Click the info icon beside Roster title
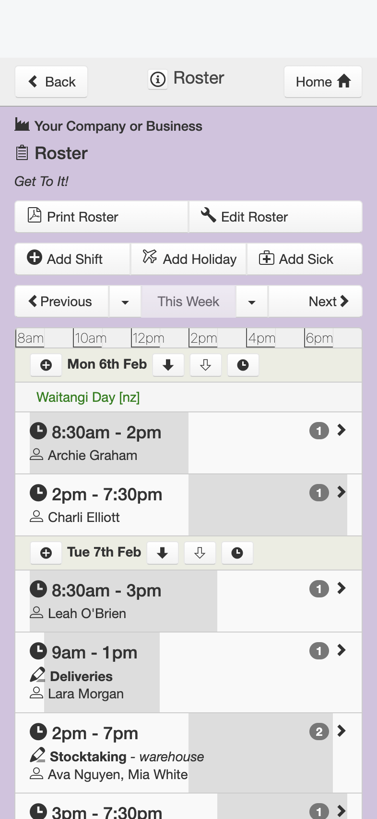 pos(158,79)
